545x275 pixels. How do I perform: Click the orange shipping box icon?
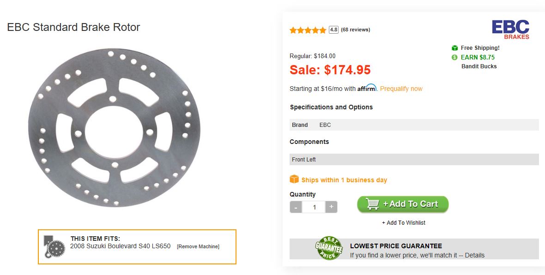[294, 179]
